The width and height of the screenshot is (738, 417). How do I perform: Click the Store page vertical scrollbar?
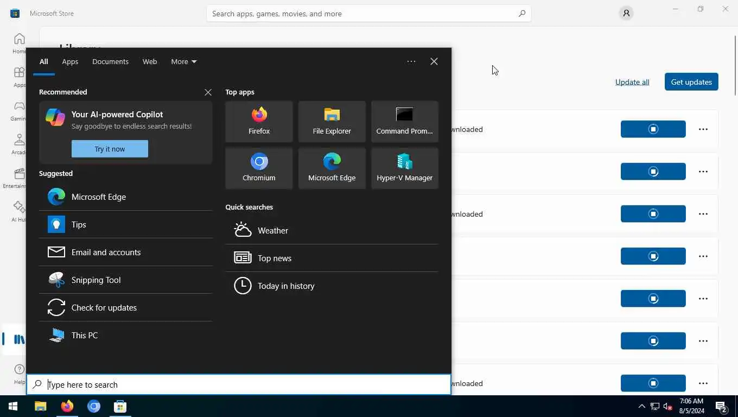coord(735,66)
